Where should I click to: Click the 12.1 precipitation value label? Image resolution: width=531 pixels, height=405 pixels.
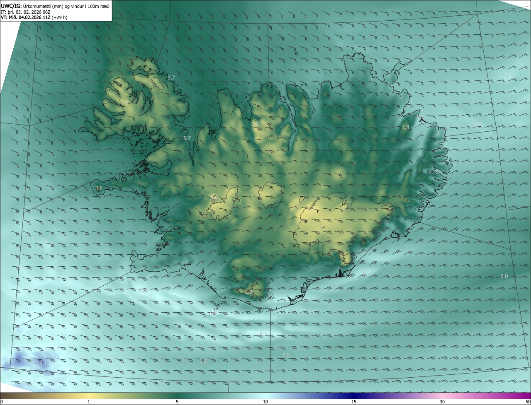(x=41, y=363)
